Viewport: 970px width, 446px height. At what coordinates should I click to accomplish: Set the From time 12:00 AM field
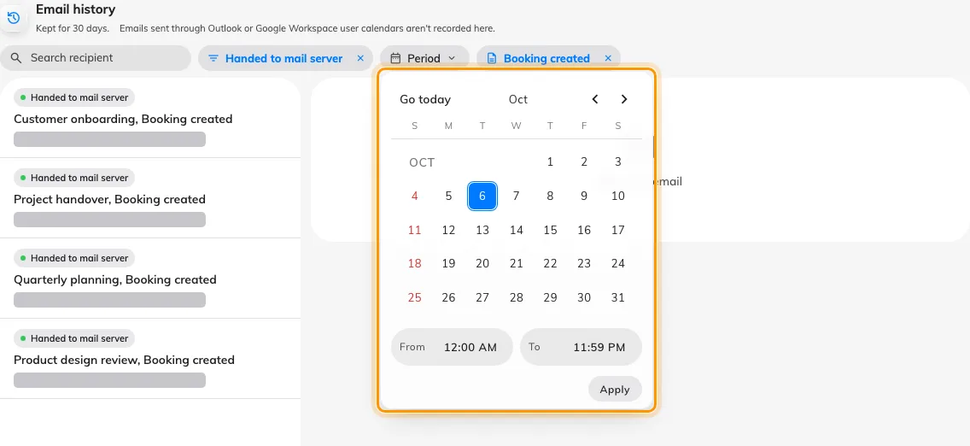pyautogui.click(x=453, y=347)
